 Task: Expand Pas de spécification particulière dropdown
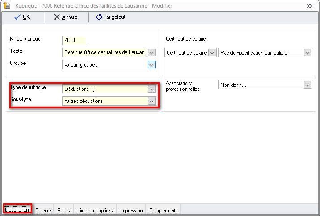pyautogui.click(x=307, y=53)
